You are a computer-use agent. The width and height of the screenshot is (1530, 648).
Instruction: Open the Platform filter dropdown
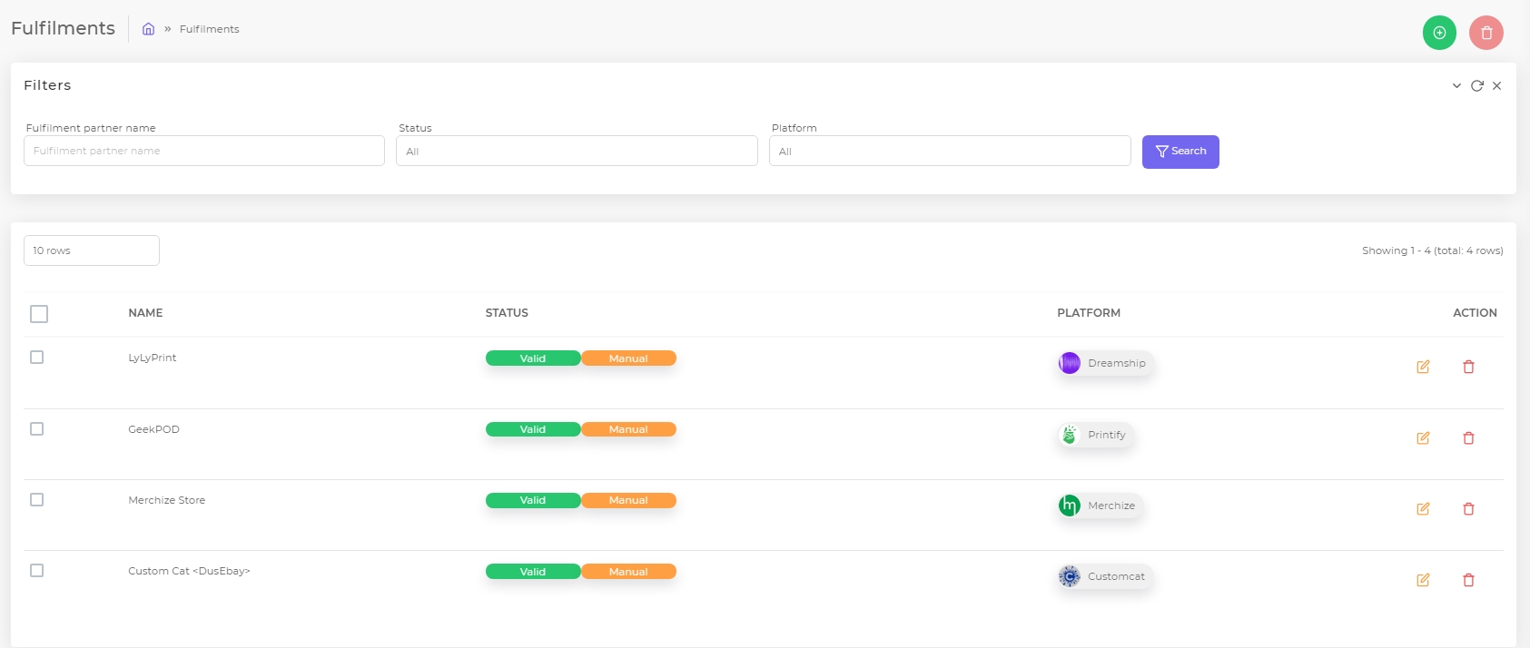point(950,151)
